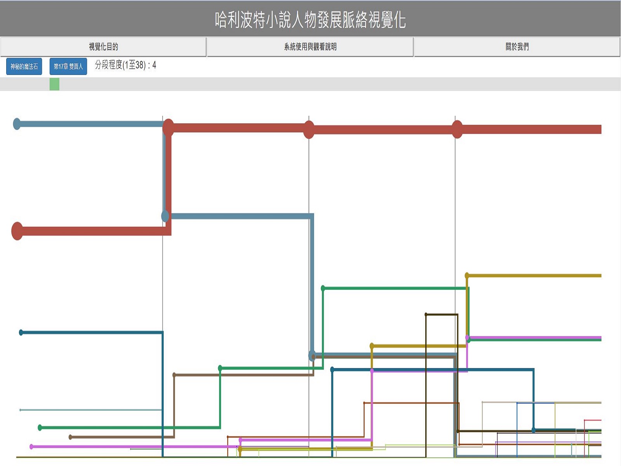This screenshot has height=466, width=621.
Task: Select the gold node left of the third gridline
Action: [x=372, y=346]
